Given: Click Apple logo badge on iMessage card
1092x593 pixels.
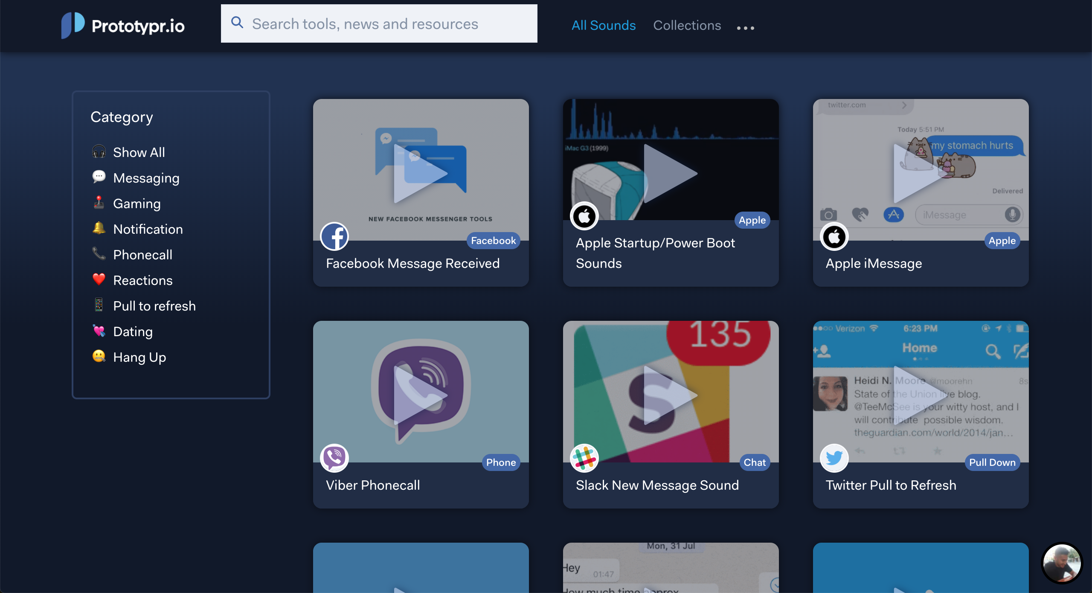Looking at the screenshot, I should click(x=834, y=237).
